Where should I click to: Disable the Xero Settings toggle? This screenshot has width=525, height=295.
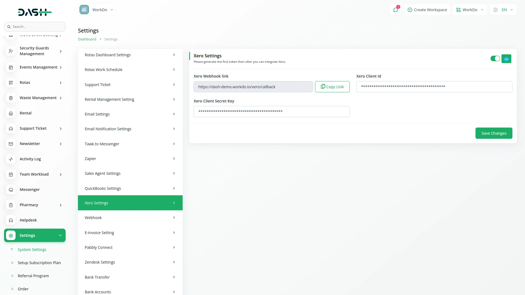[x=495, y=58]
